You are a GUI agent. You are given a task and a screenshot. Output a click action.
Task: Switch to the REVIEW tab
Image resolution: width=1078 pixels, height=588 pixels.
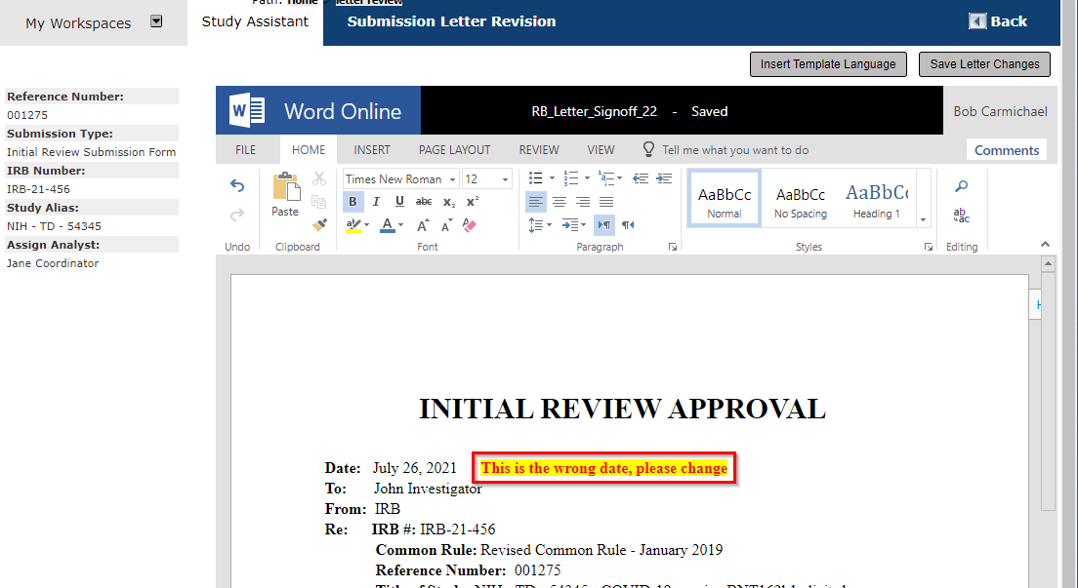[x=539, y=150]
